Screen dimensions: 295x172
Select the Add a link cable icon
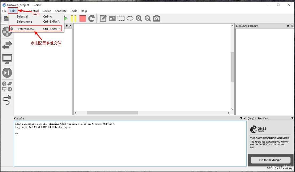(x=7, y=100)
